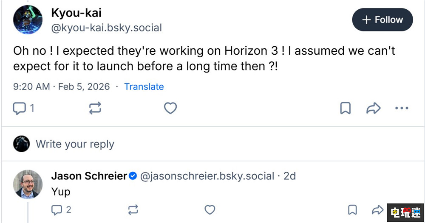Open Jason Schreier's profile avatar
The image size is (425, 223).
point(28,184)
